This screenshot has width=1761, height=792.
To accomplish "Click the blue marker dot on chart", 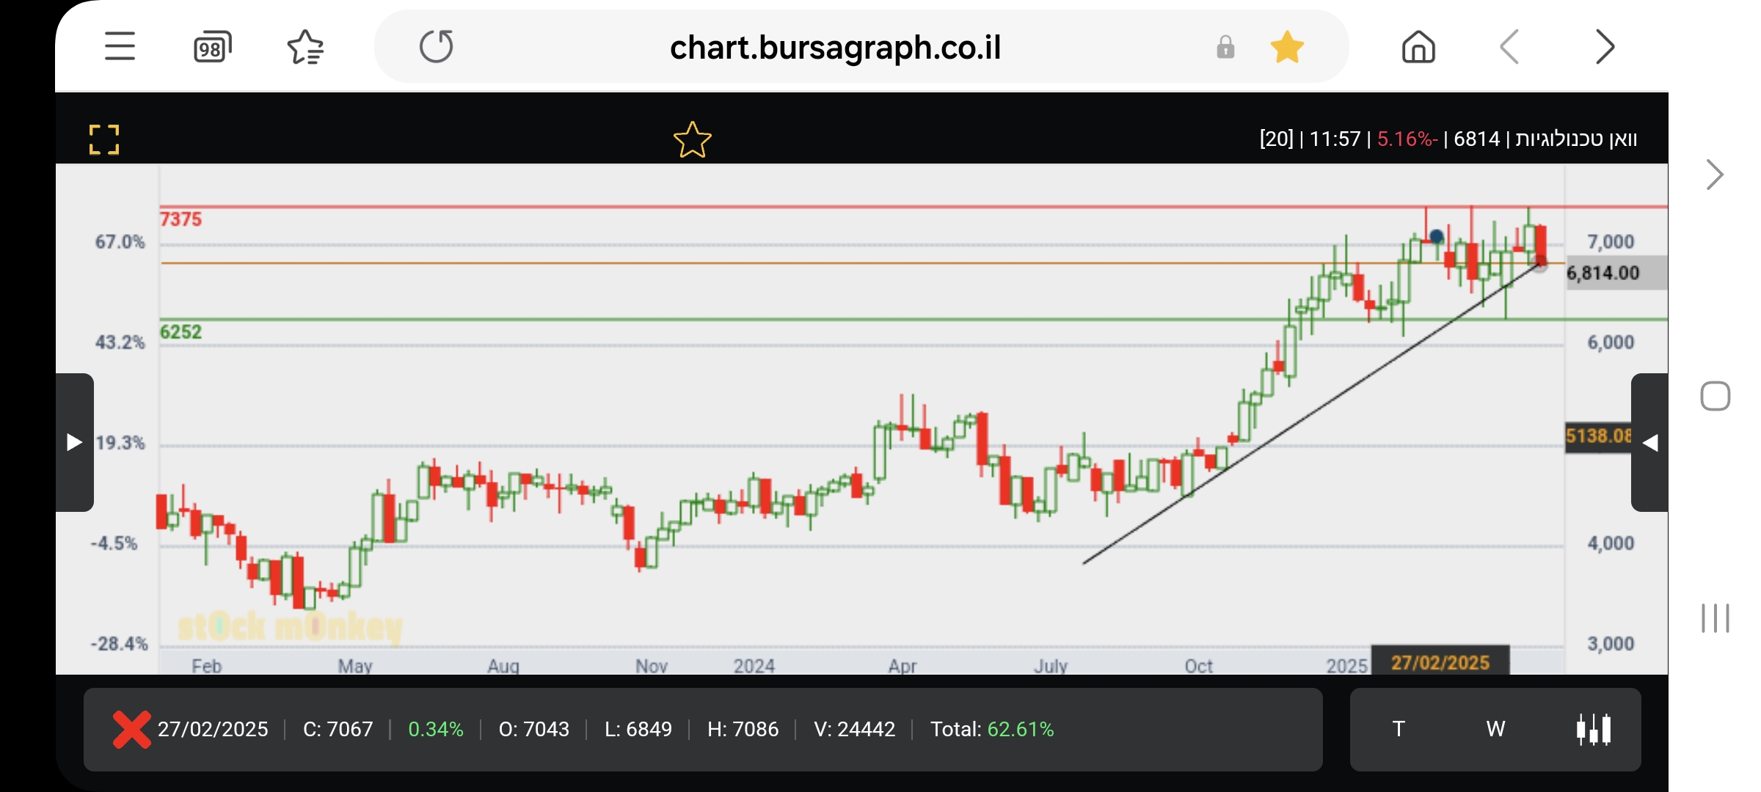I will [1437, 236].
